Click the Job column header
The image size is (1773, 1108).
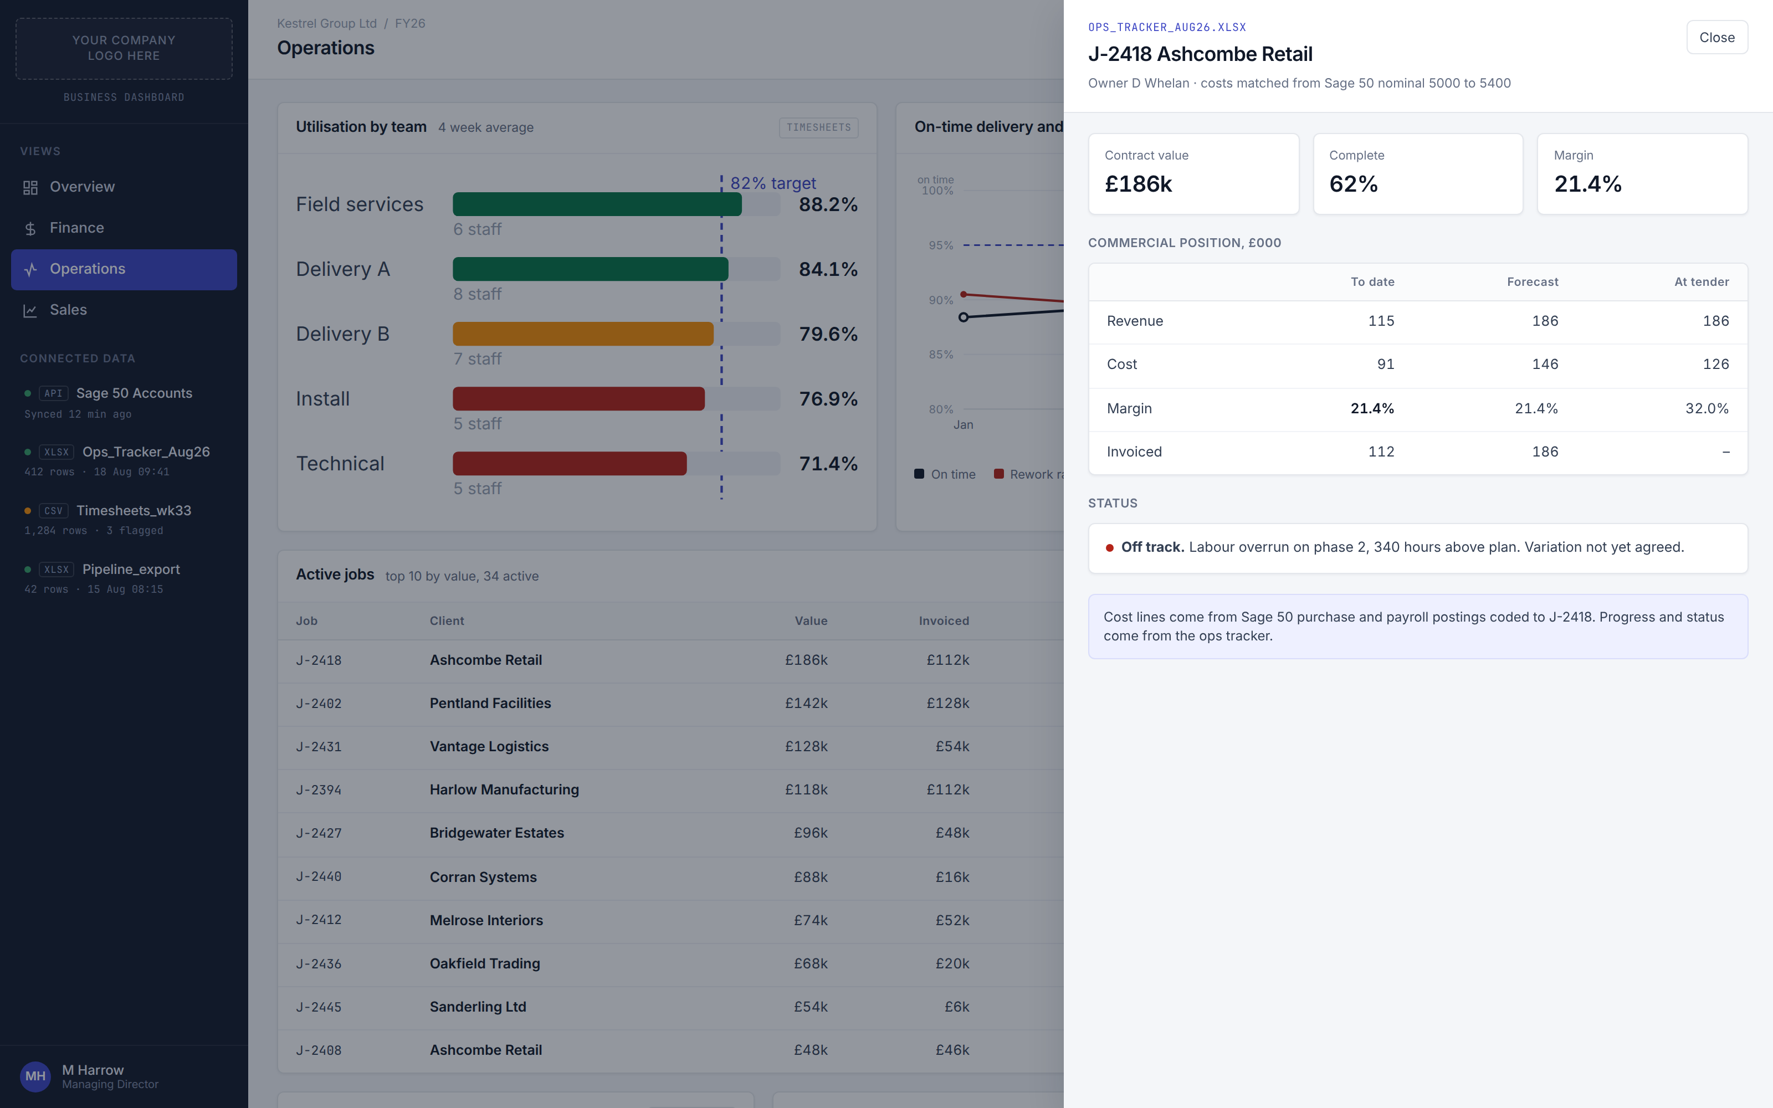(x=306, y=620)
